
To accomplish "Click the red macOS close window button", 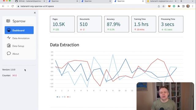I will pyautogui.click(x=4, y=1).
